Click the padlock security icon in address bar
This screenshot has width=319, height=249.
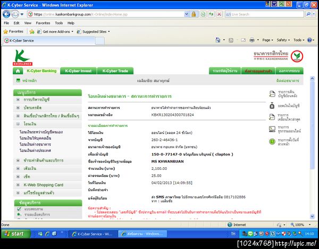pyautogui.click(x=194, y=14)
